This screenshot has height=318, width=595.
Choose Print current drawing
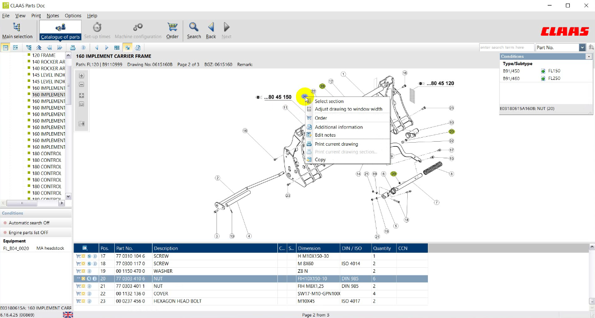[x=348, y=144]
